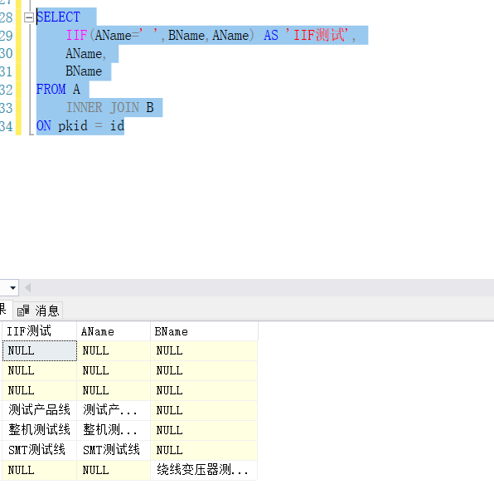Click the IIF function on line 29
The height and width of the screenshot is (494, 494).
point(76,35)
